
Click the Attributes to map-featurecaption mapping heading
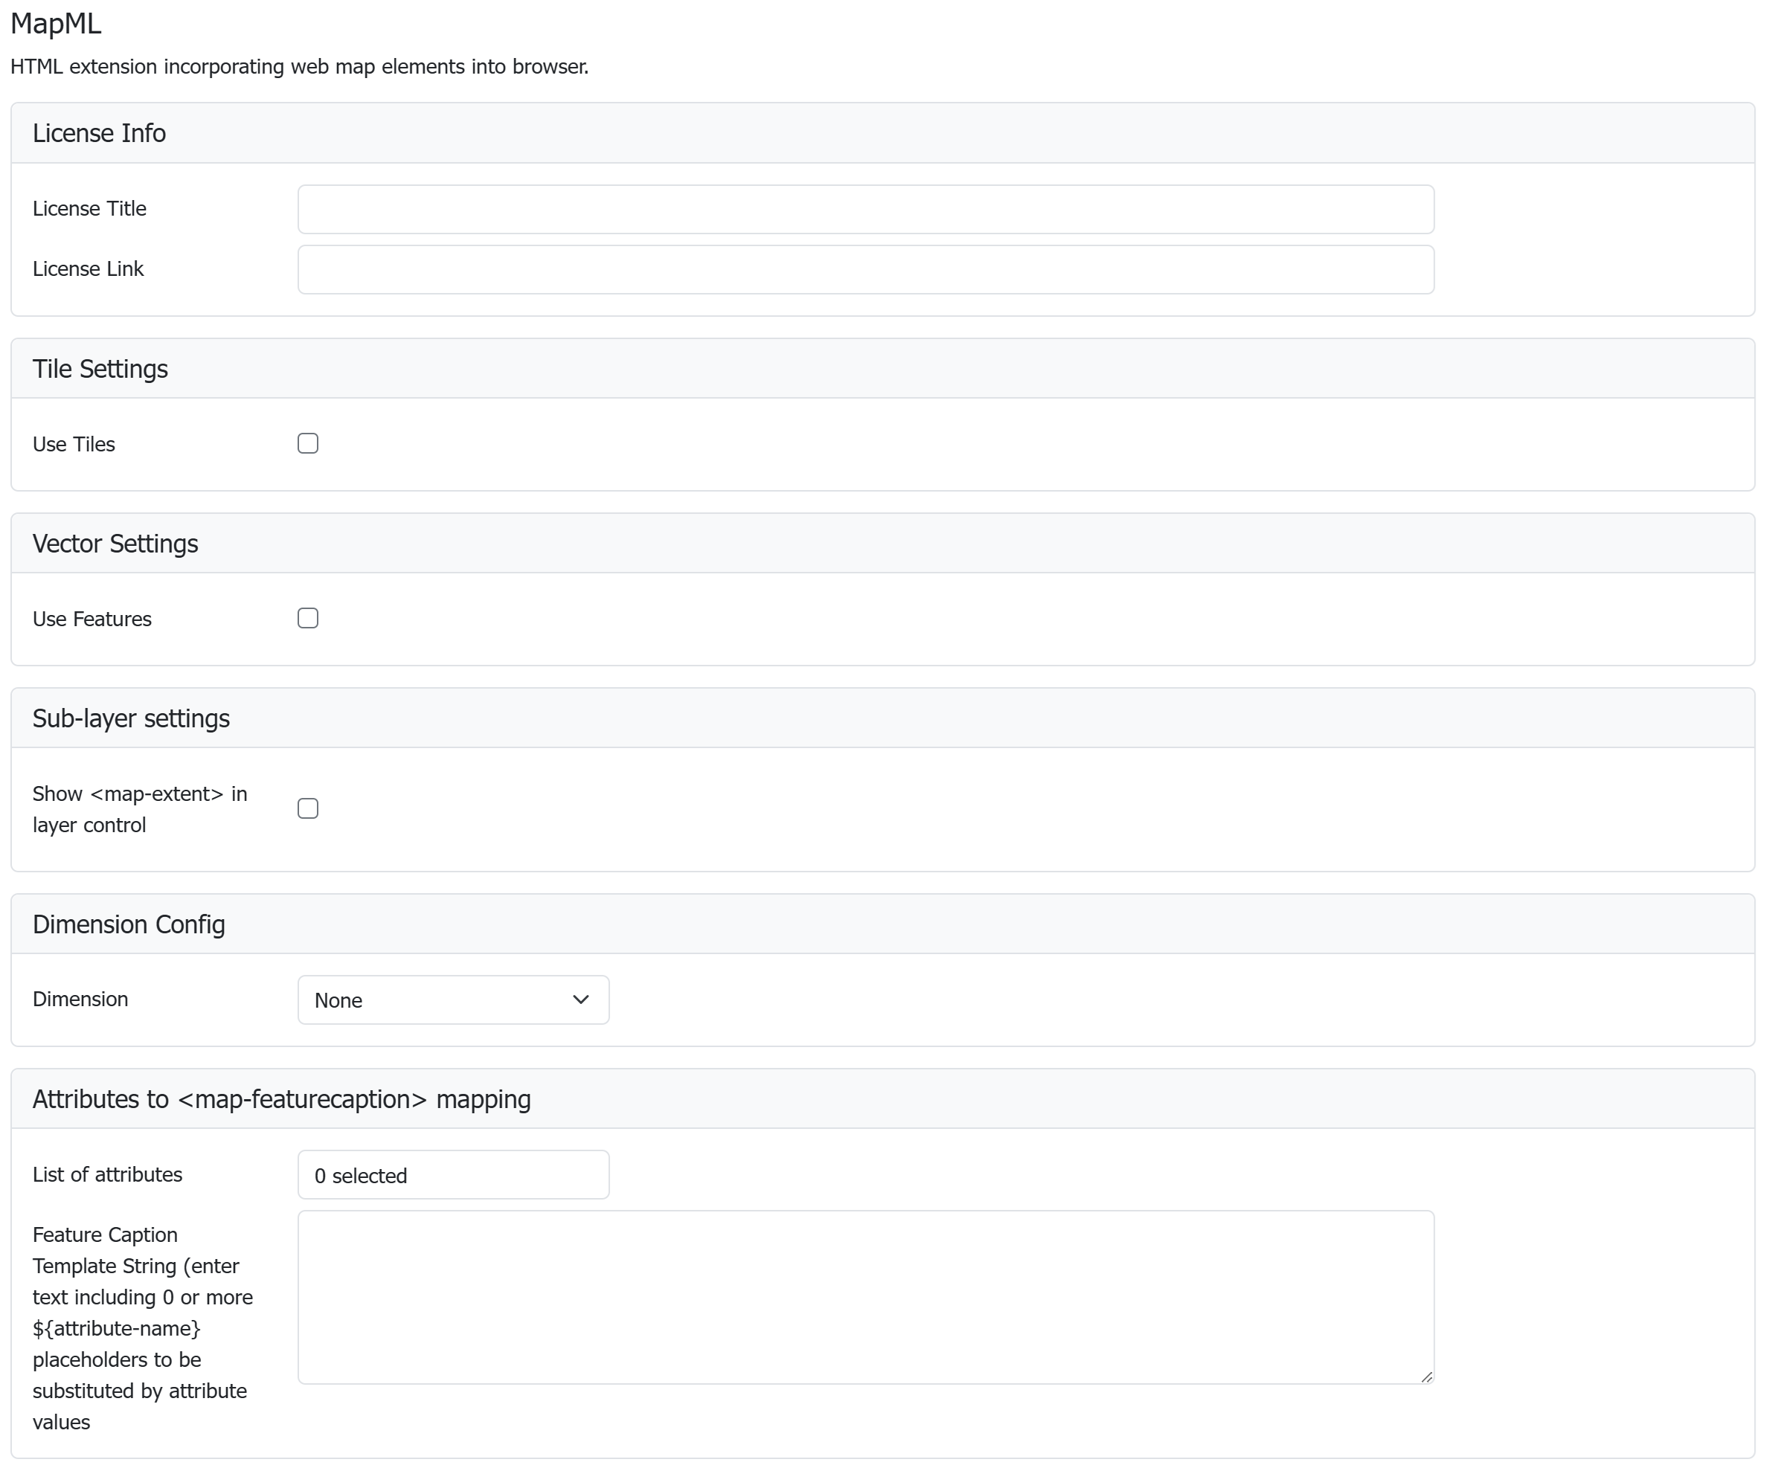tap(281, 1100)
